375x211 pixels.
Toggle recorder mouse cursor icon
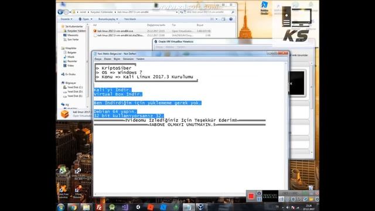pyautogui.click(x=299, y=199)
